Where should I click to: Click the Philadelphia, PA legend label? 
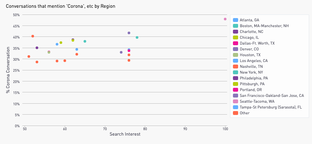[x=254, y=78]
